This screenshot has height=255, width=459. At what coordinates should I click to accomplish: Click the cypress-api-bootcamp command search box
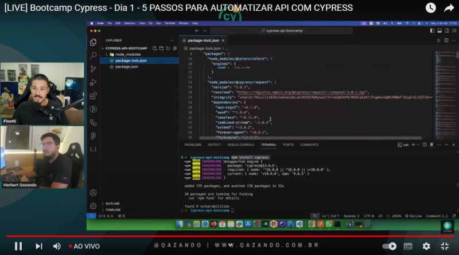tap(281, 31)
